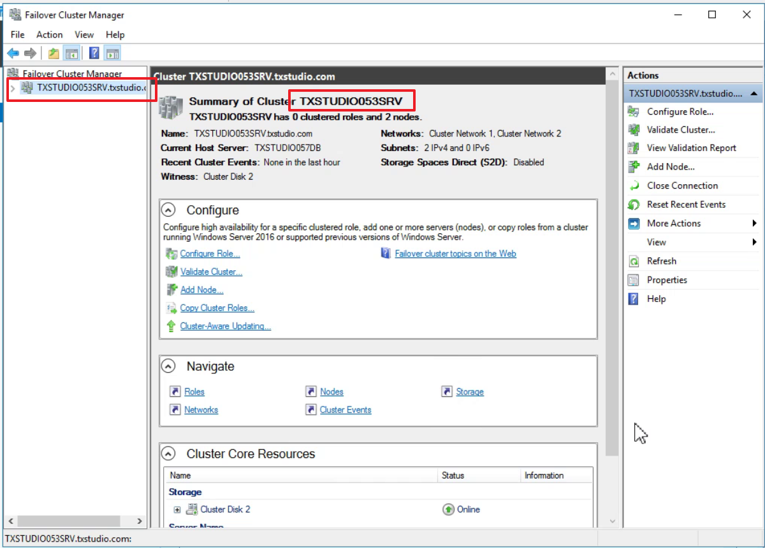The height and width of the screenshot is (548, 765).
Task: Navigate to Nodes link
Action: tap(331, 392)
